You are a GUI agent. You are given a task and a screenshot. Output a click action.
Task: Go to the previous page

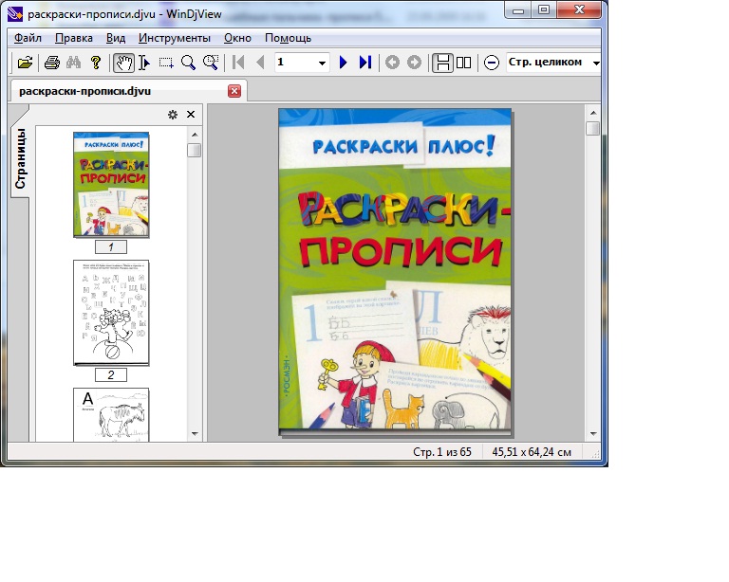260,63
